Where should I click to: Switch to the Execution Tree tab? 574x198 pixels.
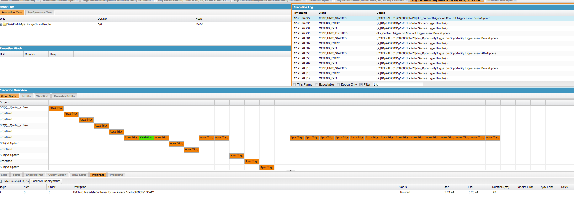pos(12,13)
